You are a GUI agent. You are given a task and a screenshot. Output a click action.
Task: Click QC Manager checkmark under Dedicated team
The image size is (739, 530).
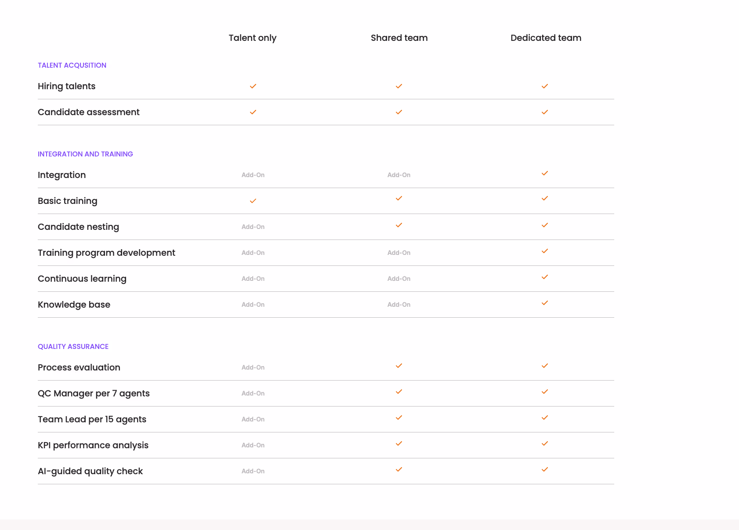click(x=545, y=392)
